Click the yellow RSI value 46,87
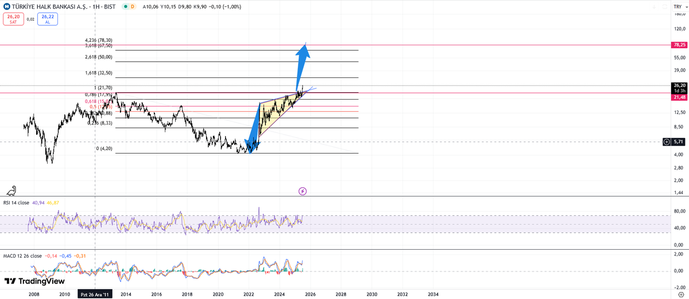The width and height of the screenshot is (689, 299). (x=53, y=202)
